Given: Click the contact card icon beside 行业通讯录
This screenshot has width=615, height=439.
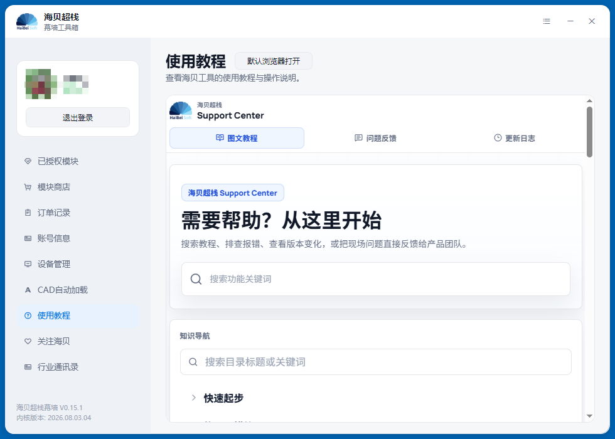Looking at the screenshot, I should [x=28, y=367].
